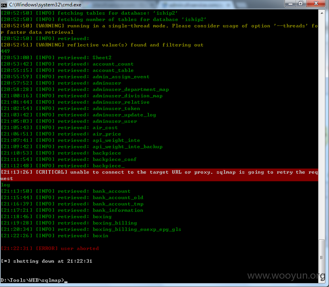
Task: Click the '449' table count value
Action: click(x=5, y=51)
